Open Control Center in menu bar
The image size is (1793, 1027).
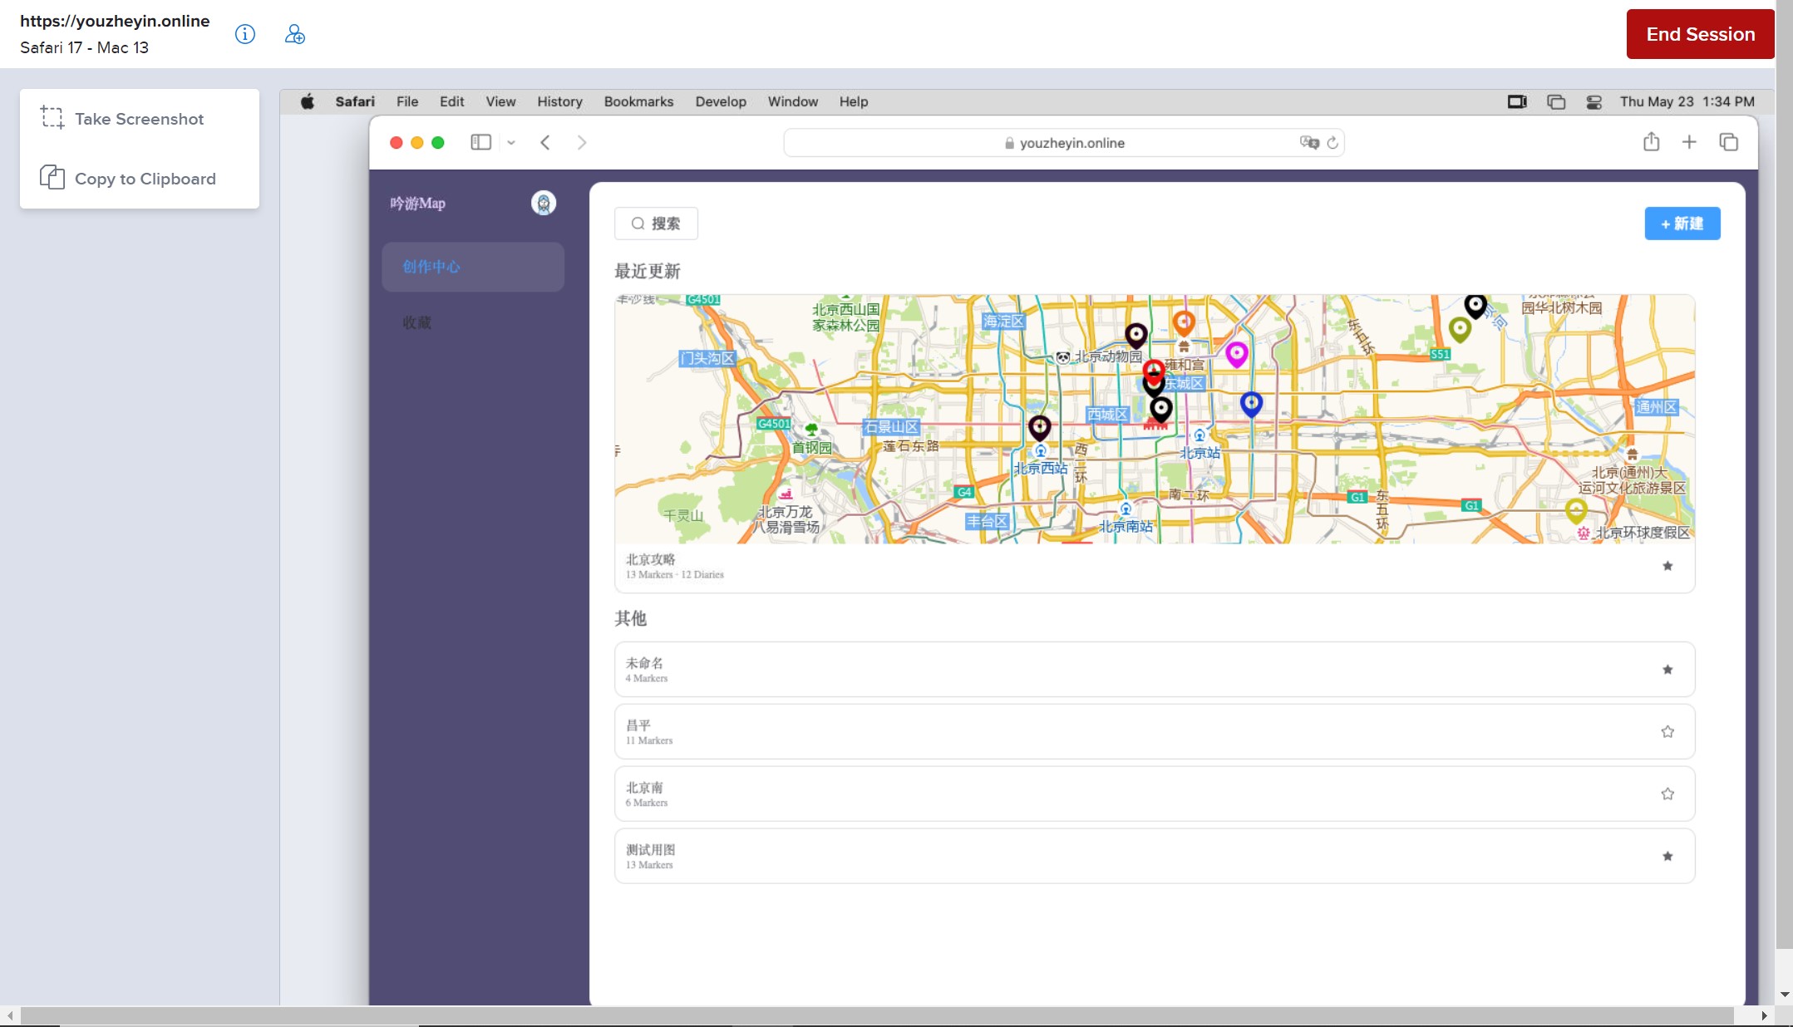coord(1594,101)
